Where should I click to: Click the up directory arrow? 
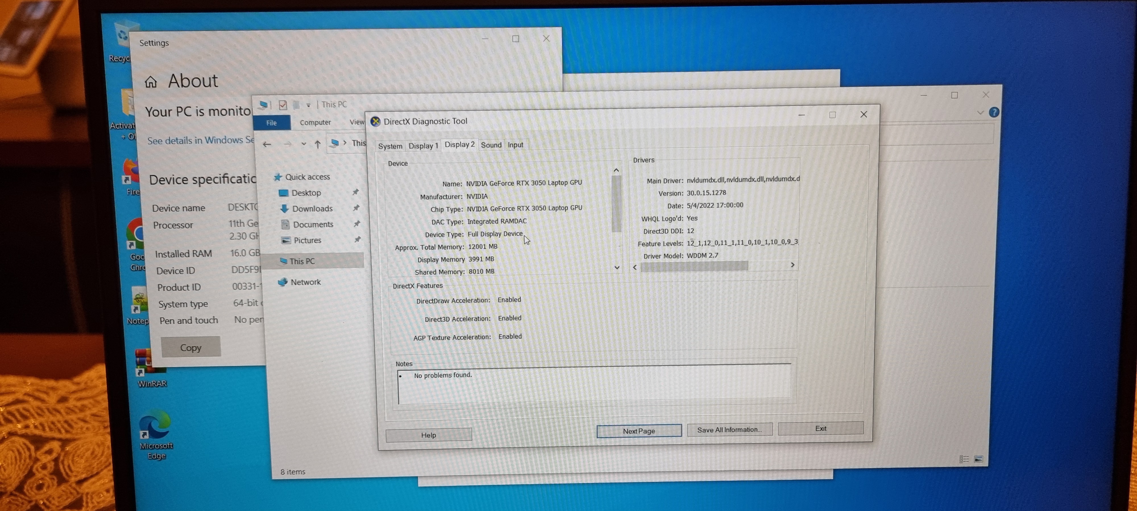click(x=317, y=144)
